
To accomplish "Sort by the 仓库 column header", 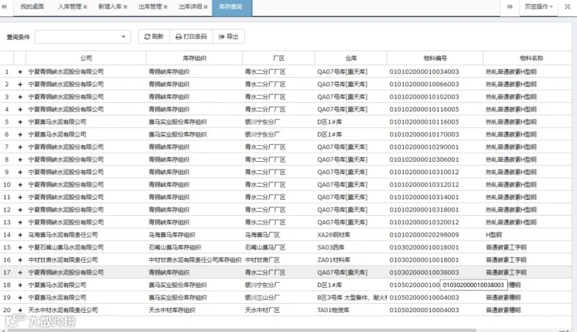I will point(351,58).
